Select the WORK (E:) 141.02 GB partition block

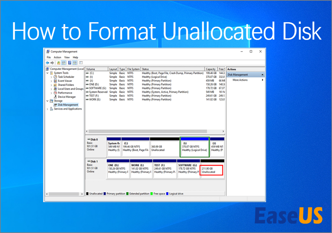[x=141, y=169]
